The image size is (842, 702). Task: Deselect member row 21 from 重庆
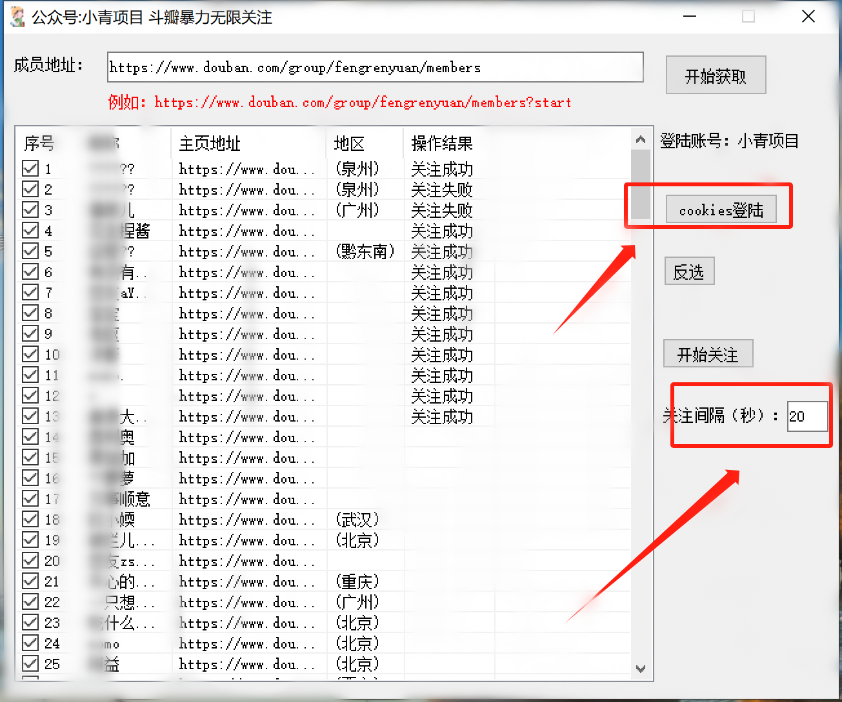pos(30,581)
